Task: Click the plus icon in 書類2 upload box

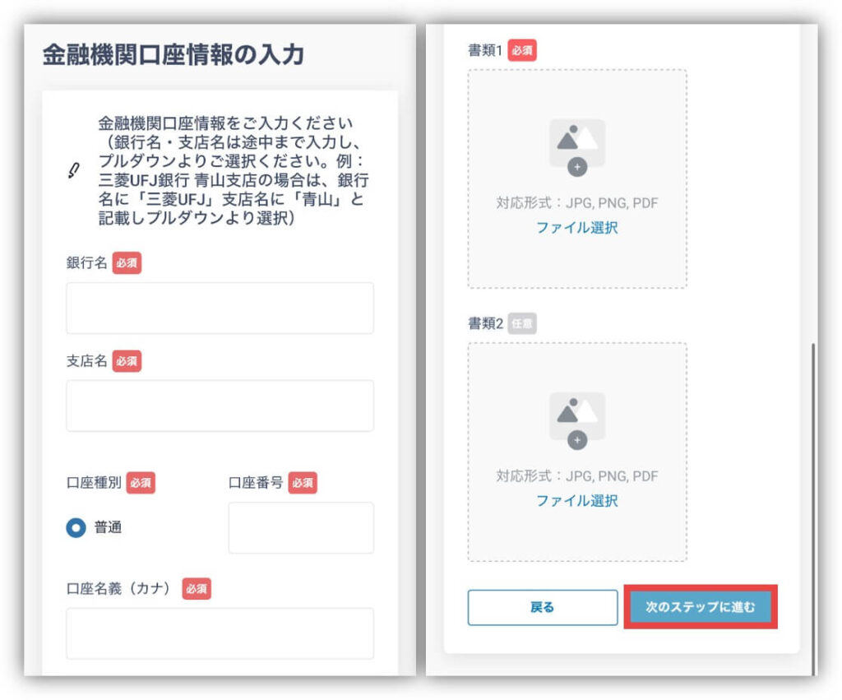Action: [x=577, y=440]
